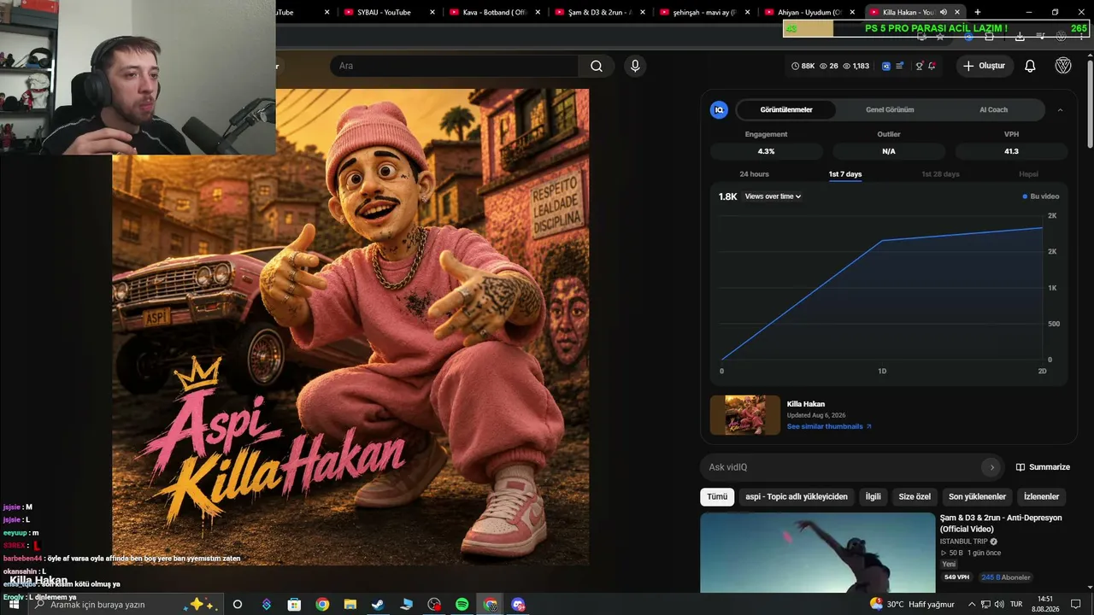
Task: Switch to the Şam & D3 & 2run browser tab
Action: [x=601, y=12]
